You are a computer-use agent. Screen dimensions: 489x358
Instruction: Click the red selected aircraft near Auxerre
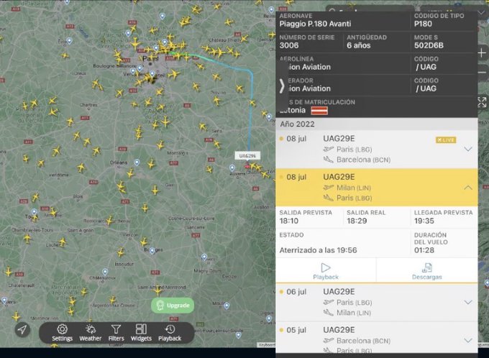point(247,167)
